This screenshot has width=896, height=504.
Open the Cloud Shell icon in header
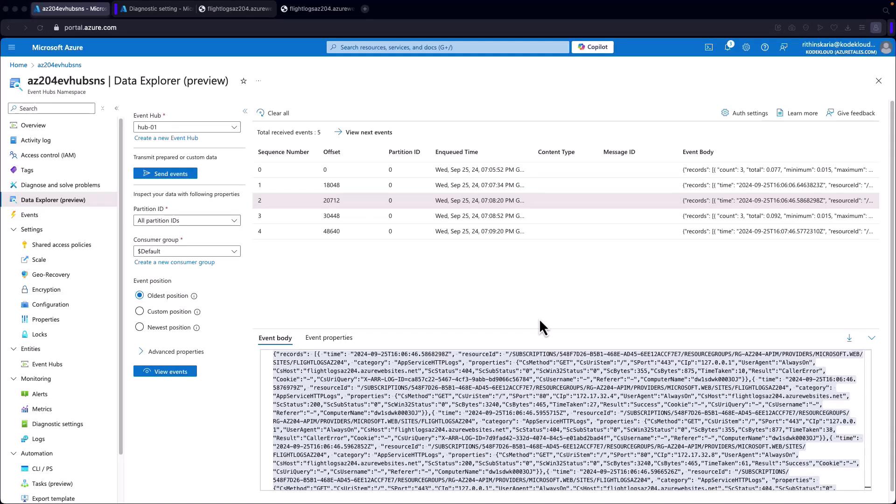tap(708, 47)
